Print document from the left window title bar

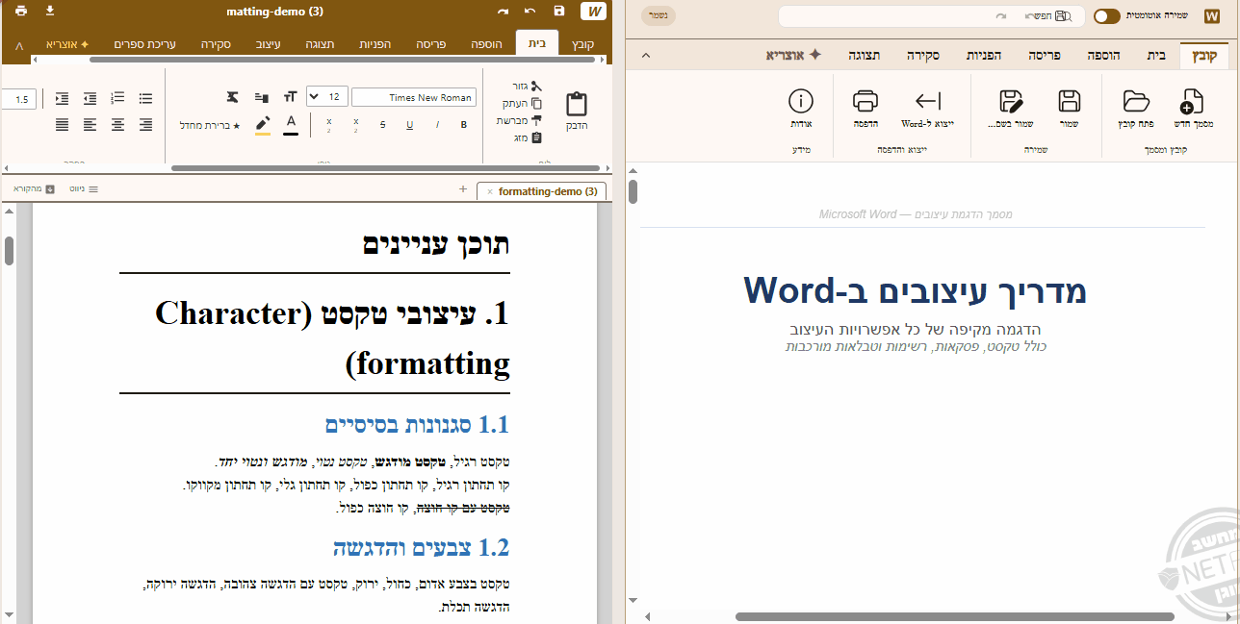pyautogui.click(x=21, y=12)
